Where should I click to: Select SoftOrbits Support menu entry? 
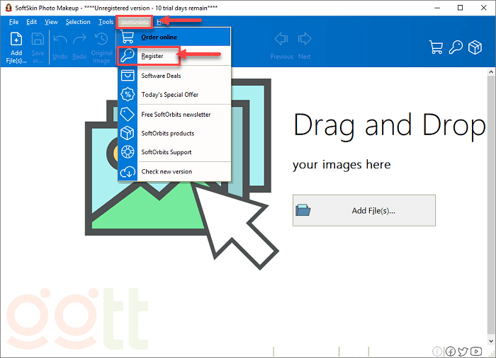167,152
